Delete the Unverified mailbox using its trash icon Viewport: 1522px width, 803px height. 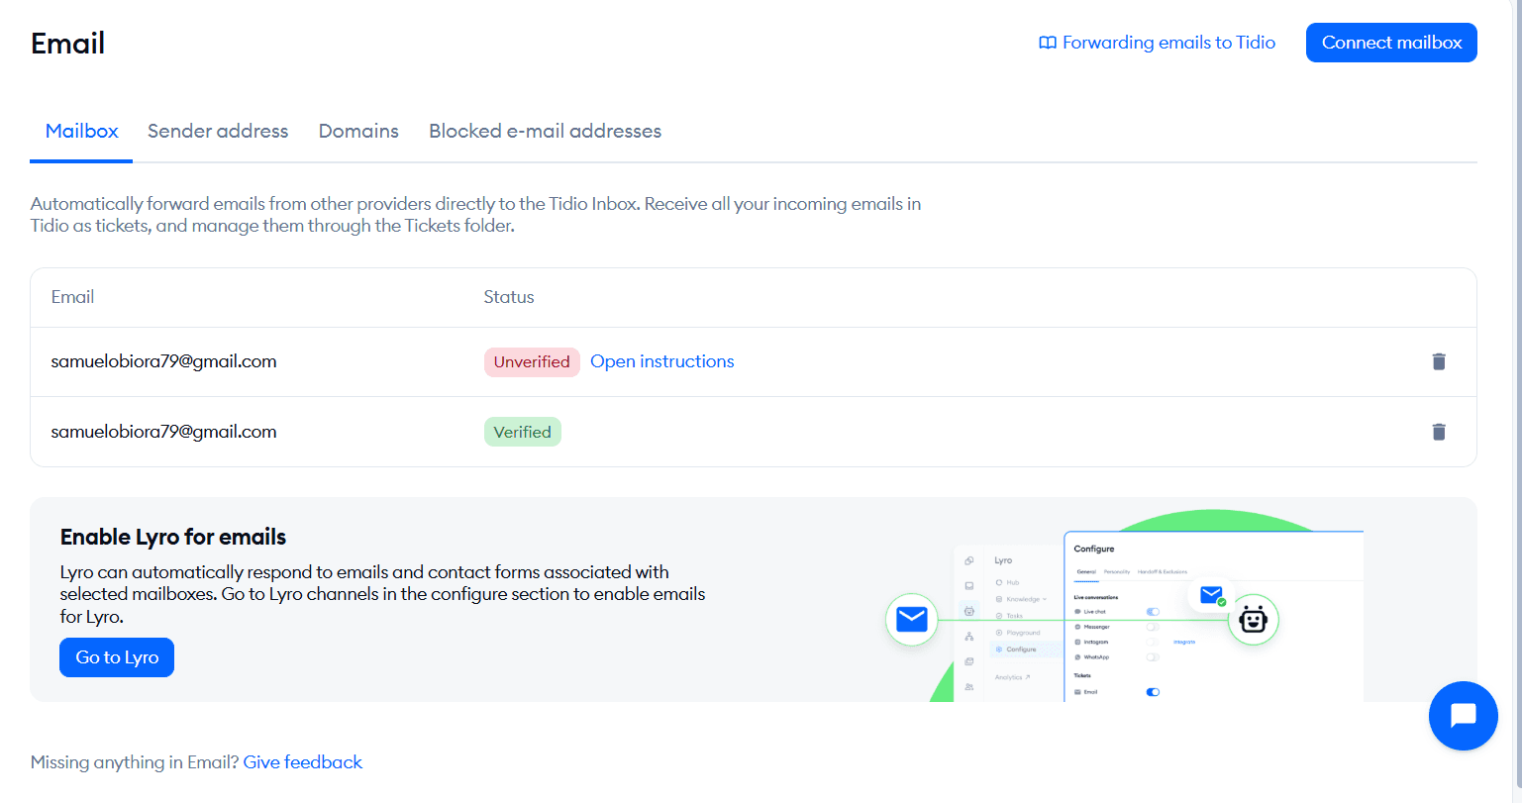[x=1439, y=361]
